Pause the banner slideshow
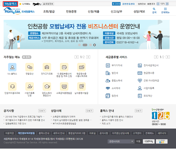Screen dimensions: 176x151 tap(94, 45)
